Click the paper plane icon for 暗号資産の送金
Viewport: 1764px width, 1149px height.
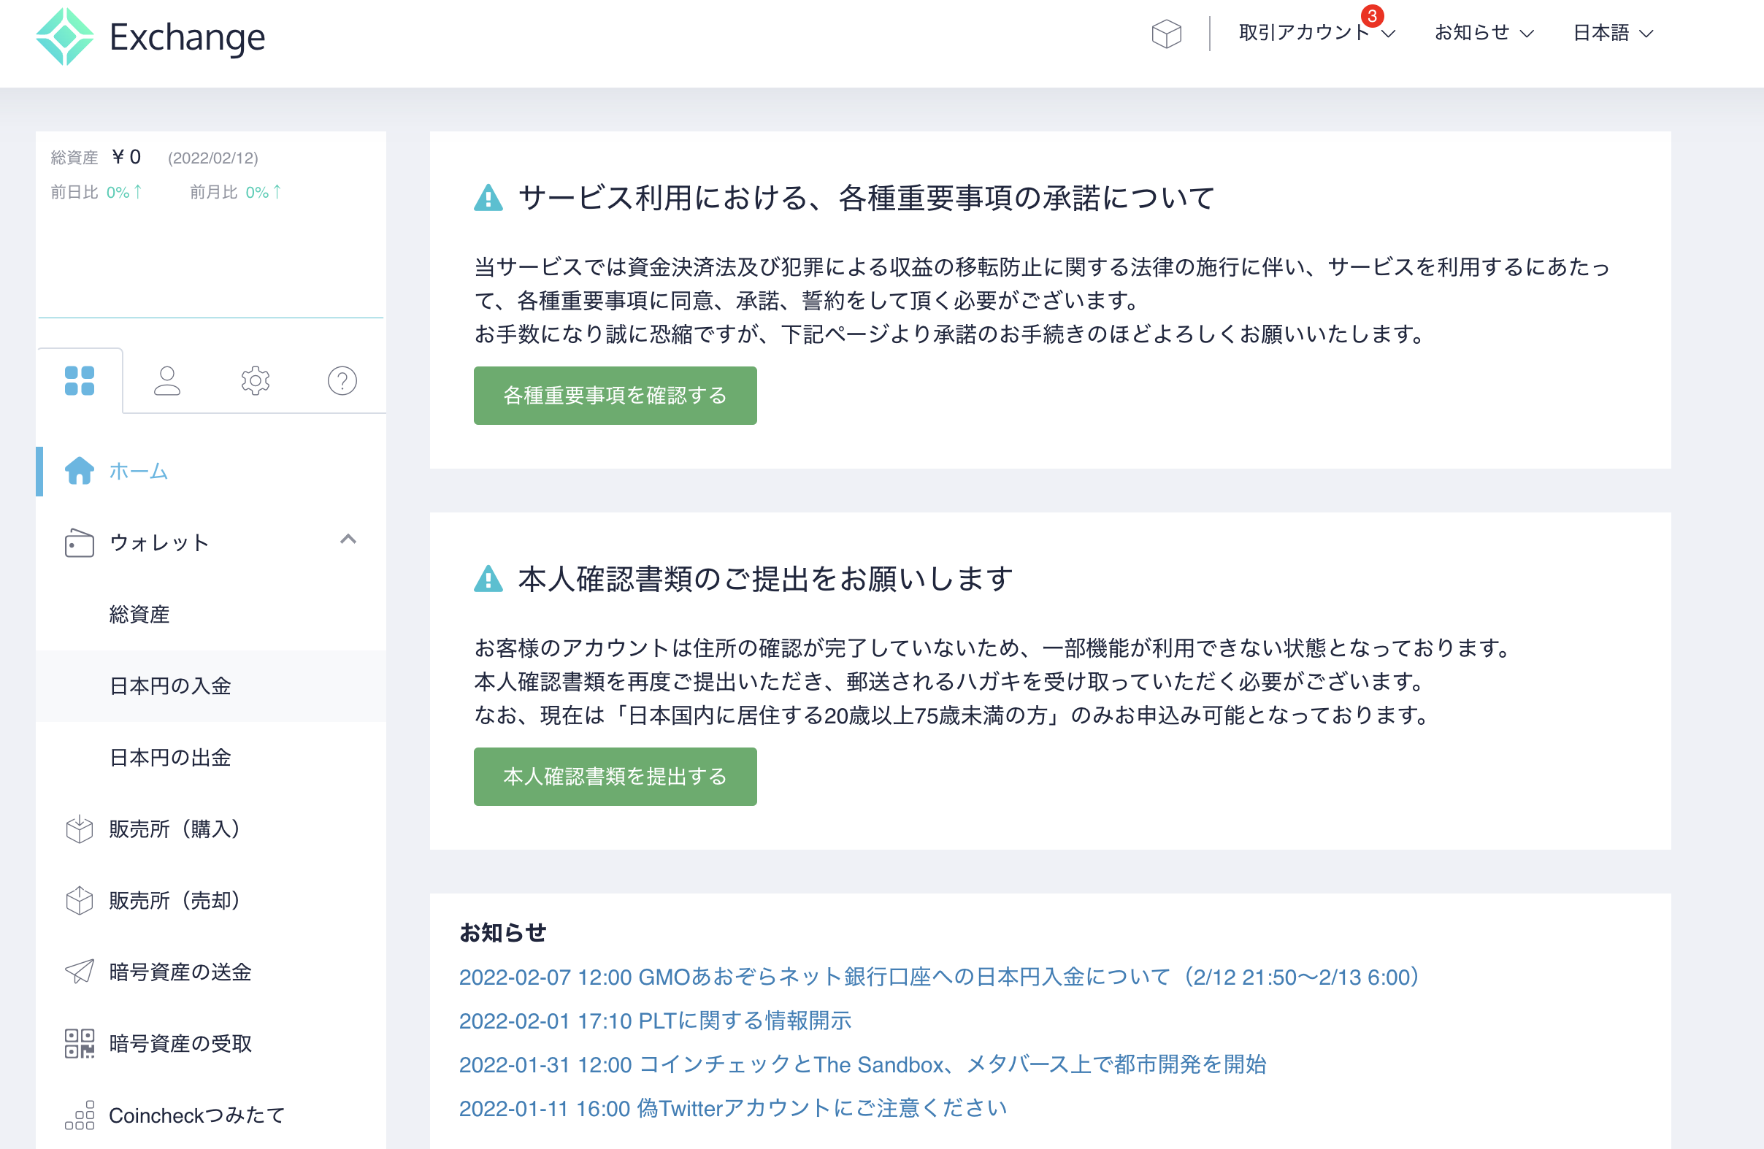coord(80,972)
